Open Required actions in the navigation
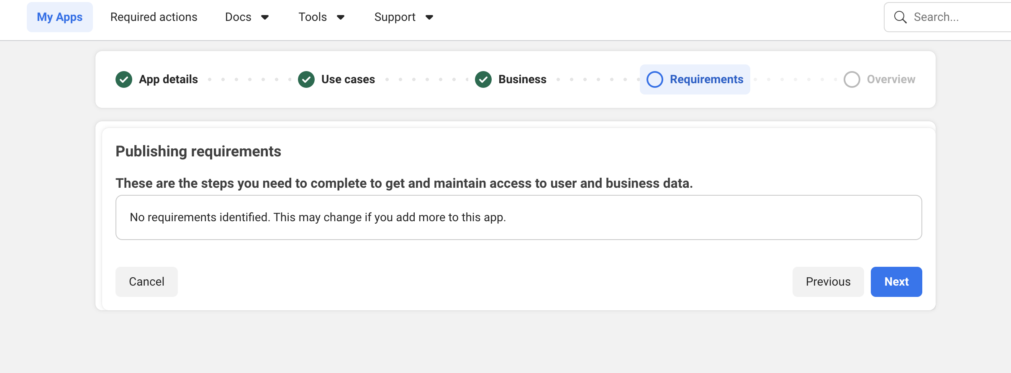 (154, 17)
